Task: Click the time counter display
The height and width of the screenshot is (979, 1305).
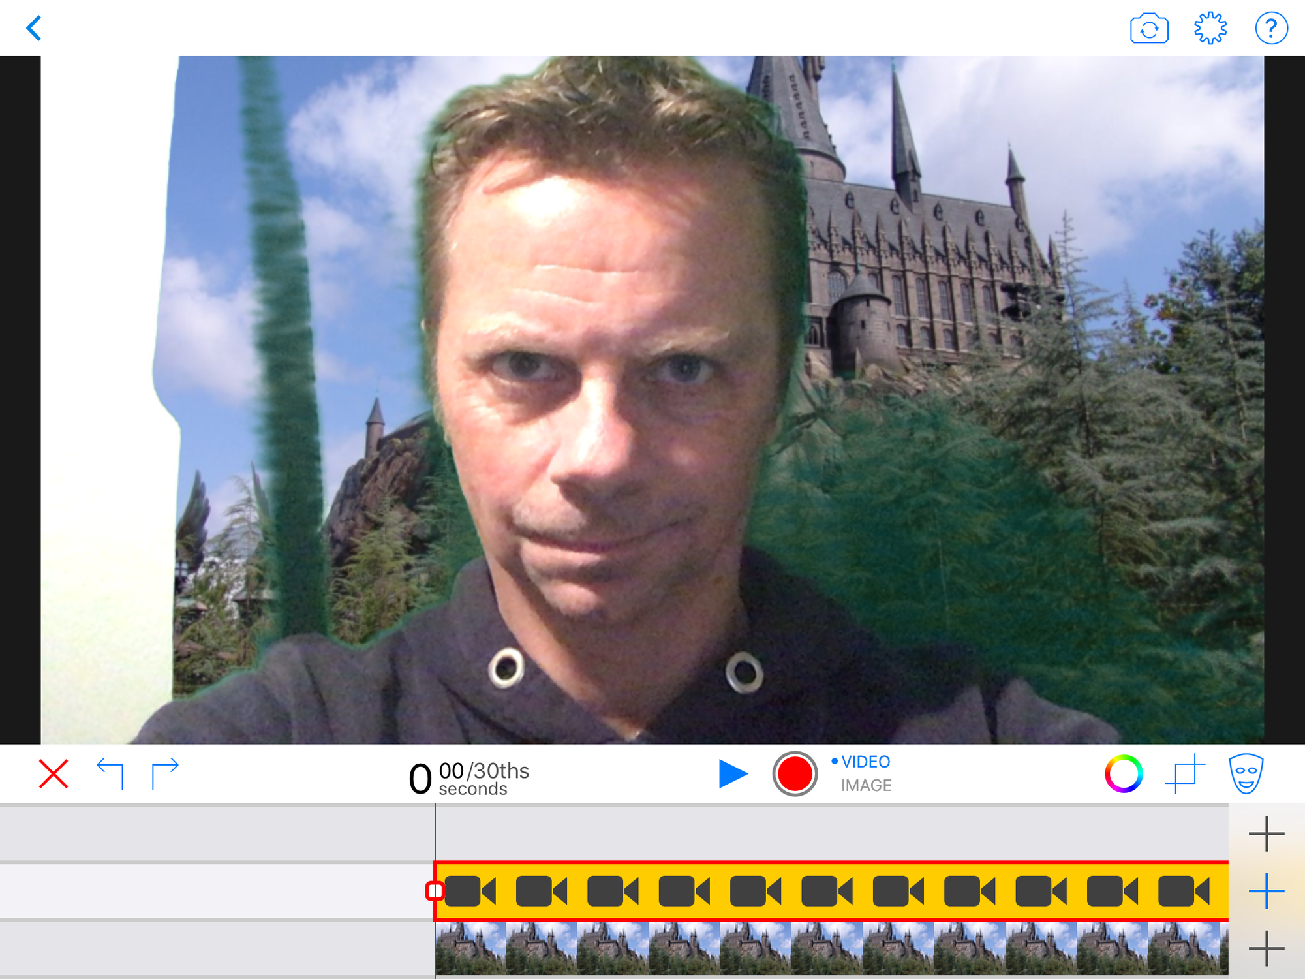Action: (468, 778)
